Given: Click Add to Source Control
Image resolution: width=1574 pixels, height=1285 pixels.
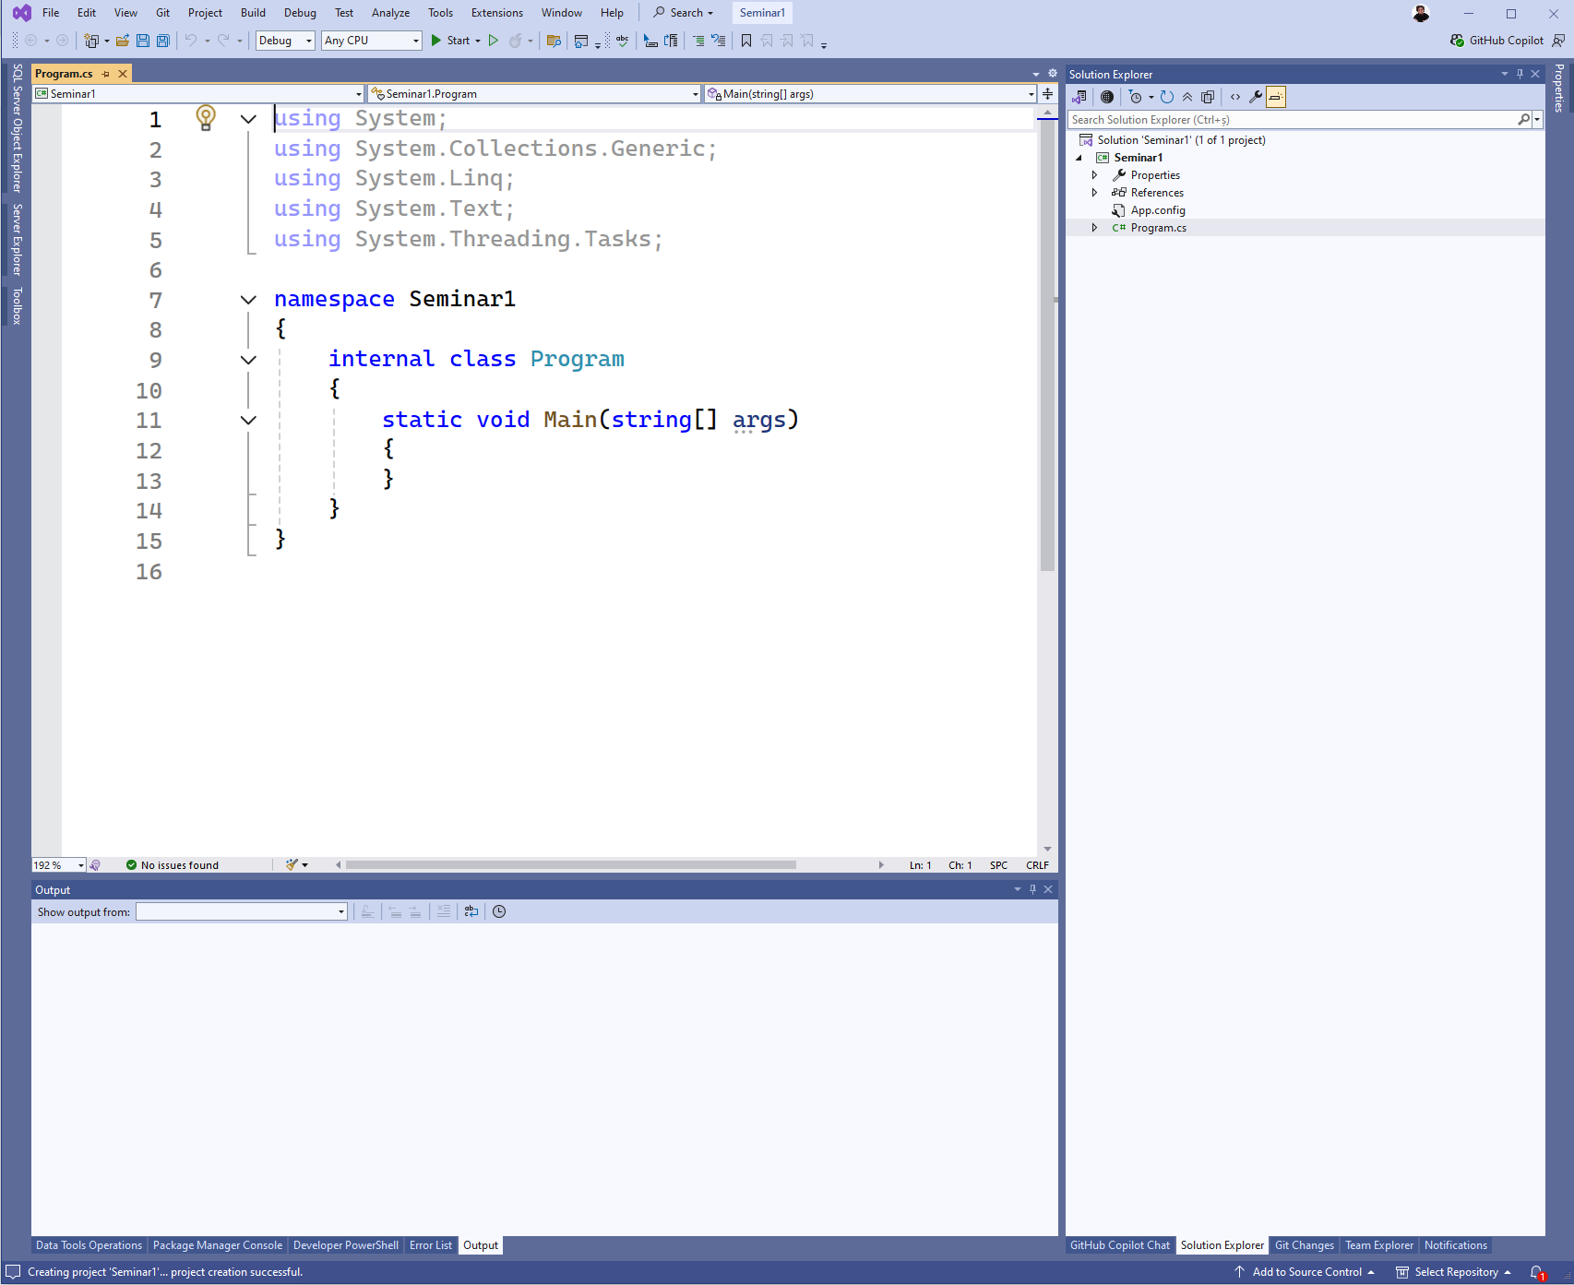Looking at the screenshot, I should pyautogui.click(x=1306, y=1272).
